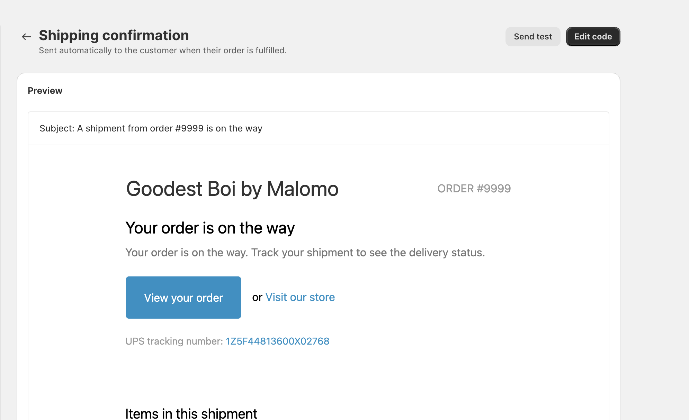Click the word 'Malomo' in the store name
Image resolution: width=689 pixels, height=420 pixels.
click(302, 189)
